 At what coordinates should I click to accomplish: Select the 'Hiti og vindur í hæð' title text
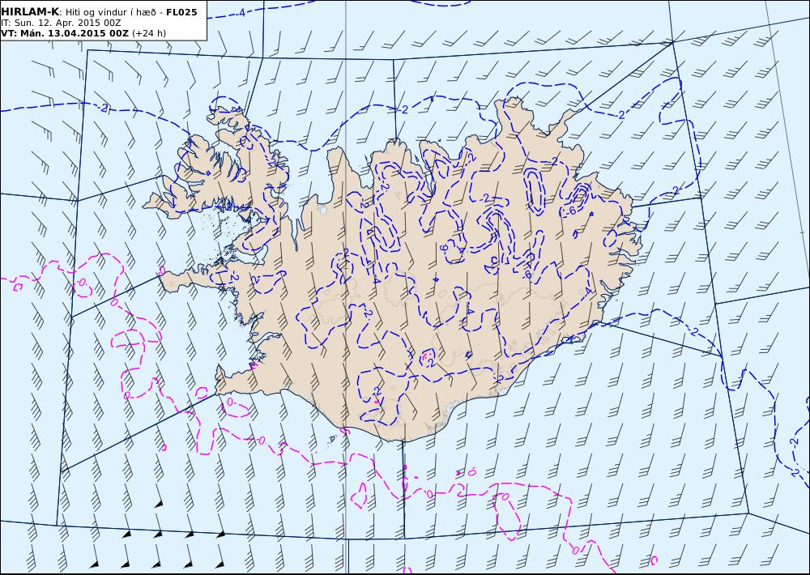(x=112, y=12)
